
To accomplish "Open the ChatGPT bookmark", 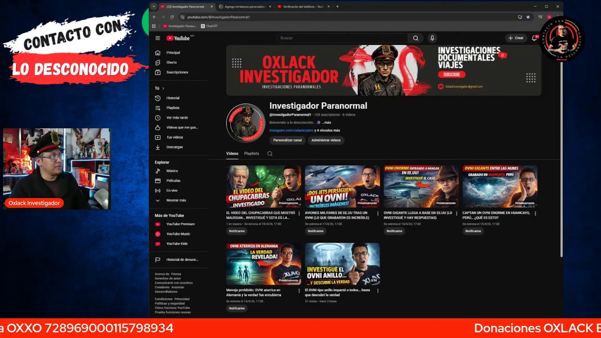I will point(209,26).
